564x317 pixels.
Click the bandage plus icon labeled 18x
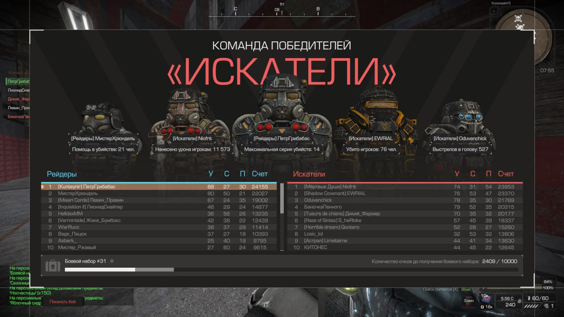(482, 306)
